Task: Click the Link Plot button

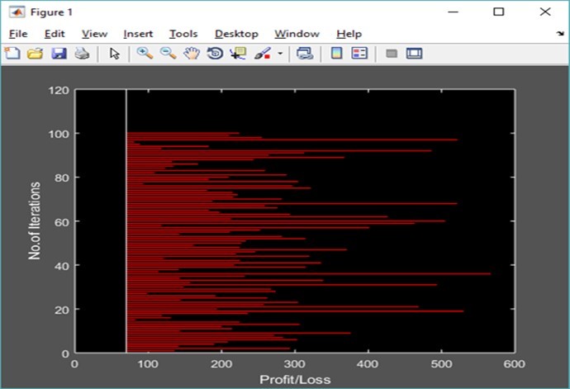Action: 305,54
